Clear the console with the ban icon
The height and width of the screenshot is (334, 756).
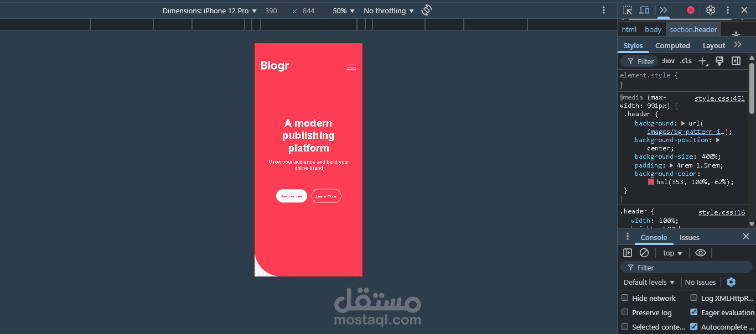(x=644, y=253)
